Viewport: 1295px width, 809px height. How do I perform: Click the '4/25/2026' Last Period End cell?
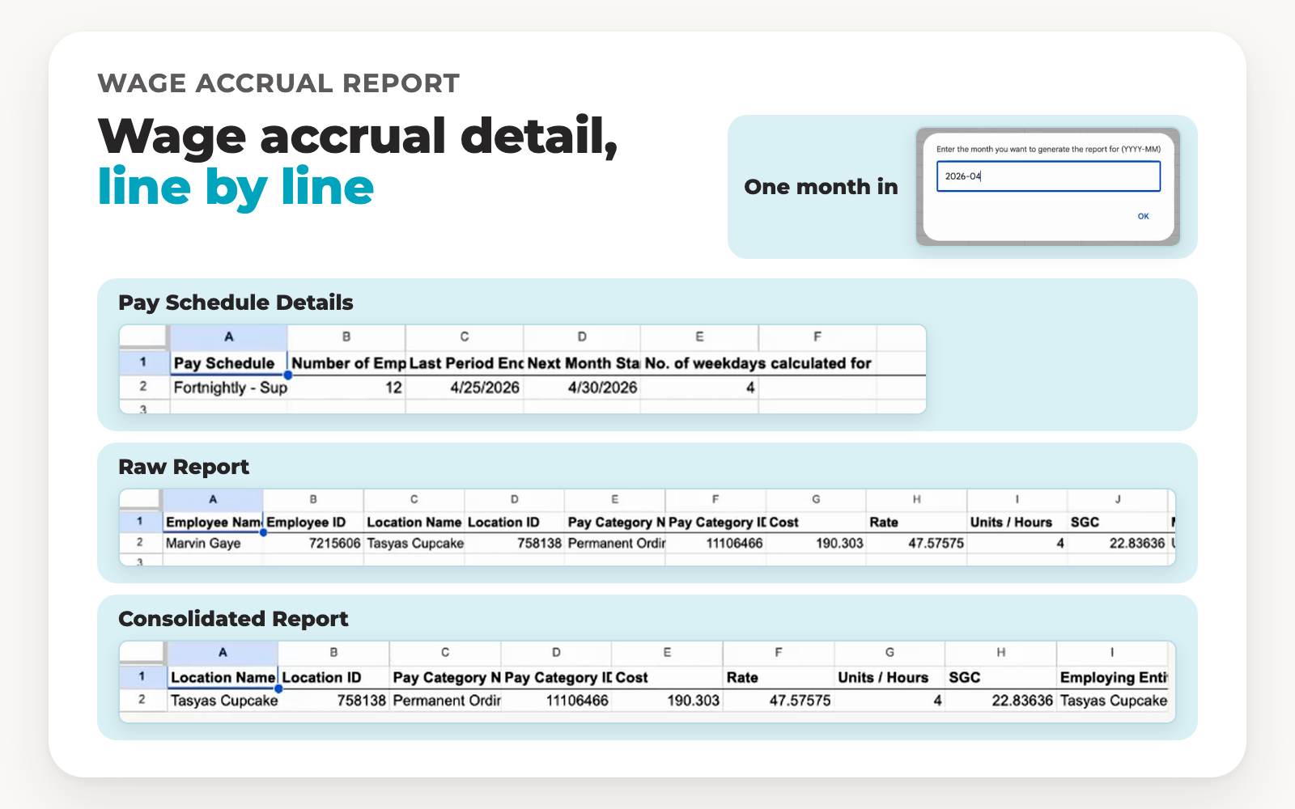pos(465,388)
